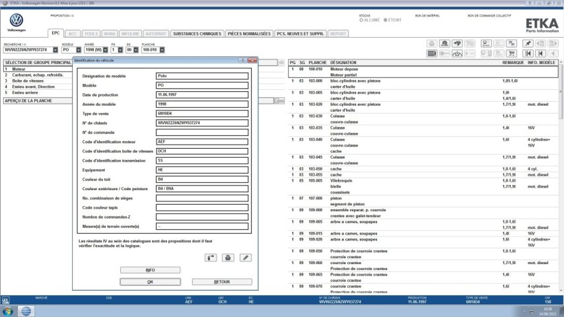
Task: Open the Pièces Normalisées tab
Action: coord(249,34)
